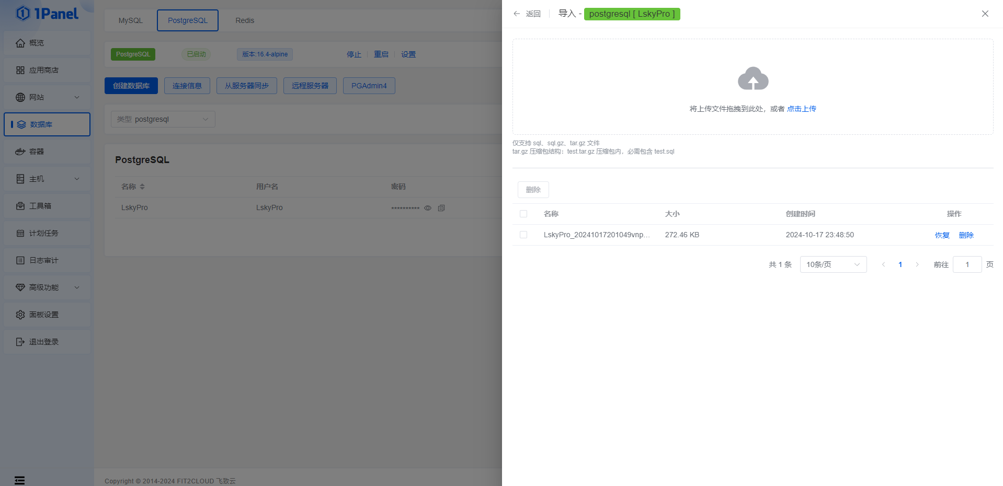Select page 1 in the pagination
The height and width of the screenshot is (486, 1003).
[x=901, y=264]
